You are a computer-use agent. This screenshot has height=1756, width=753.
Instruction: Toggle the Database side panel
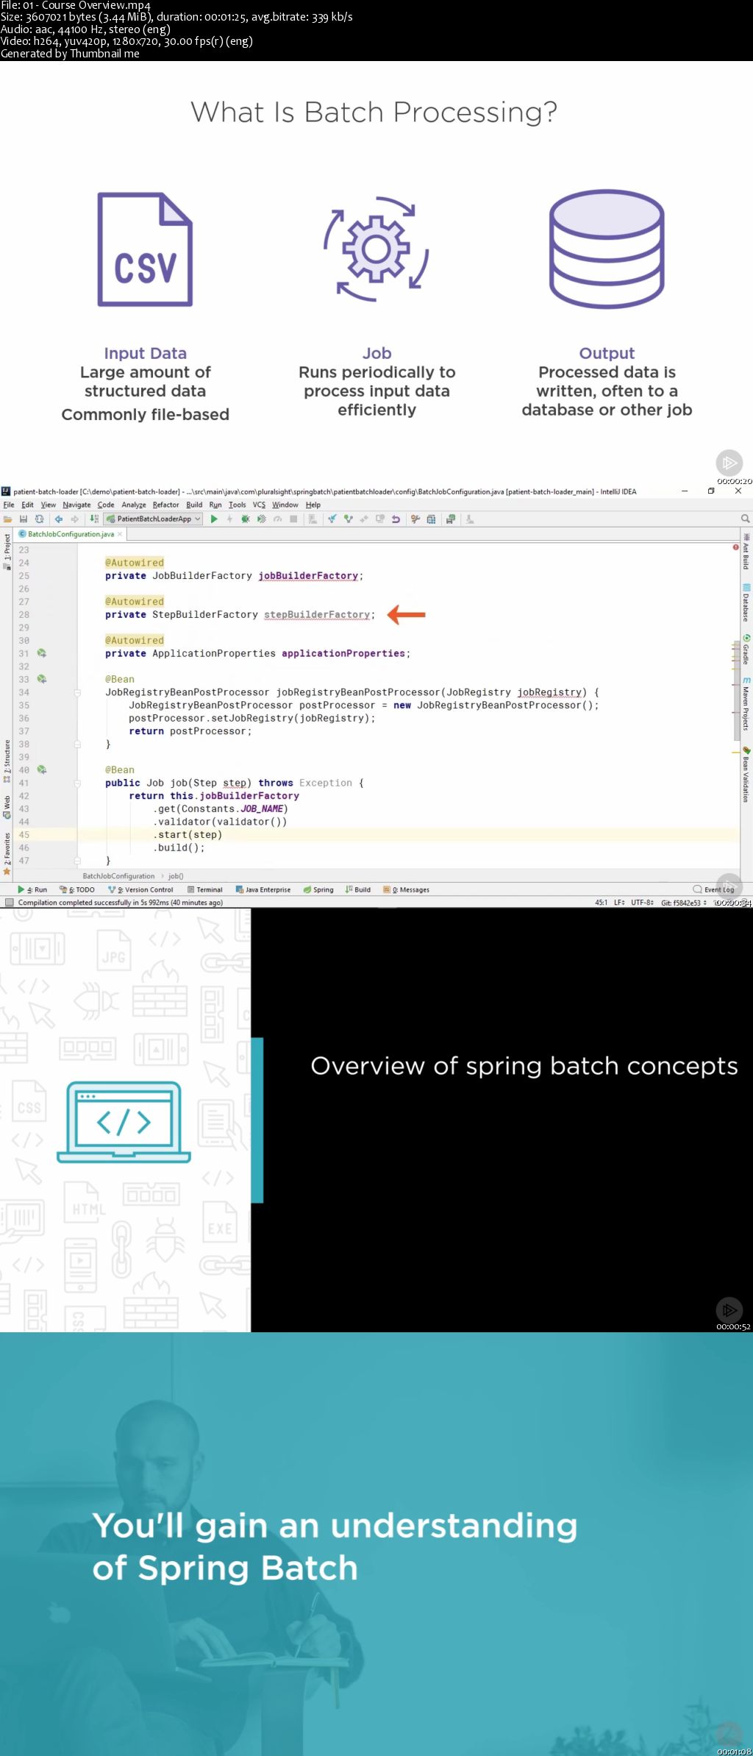pyautogui.click(x=746, y=603)
